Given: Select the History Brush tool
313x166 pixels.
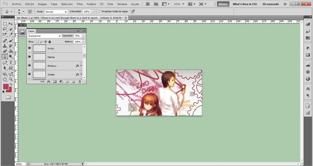Looking at the screenshot, I should (11, 46).
